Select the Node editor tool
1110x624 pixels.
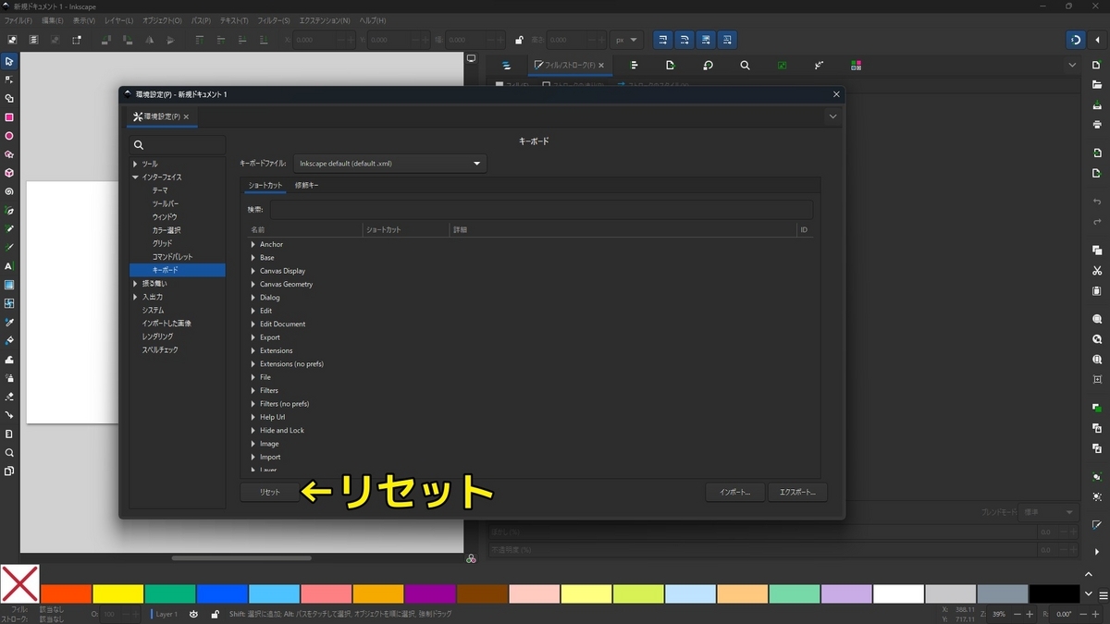click(x=10, y=81)
